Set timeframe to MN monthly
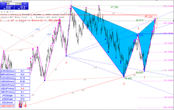Image resolution: width=174 pixels, height=110 pixels. tap(23, 99)
